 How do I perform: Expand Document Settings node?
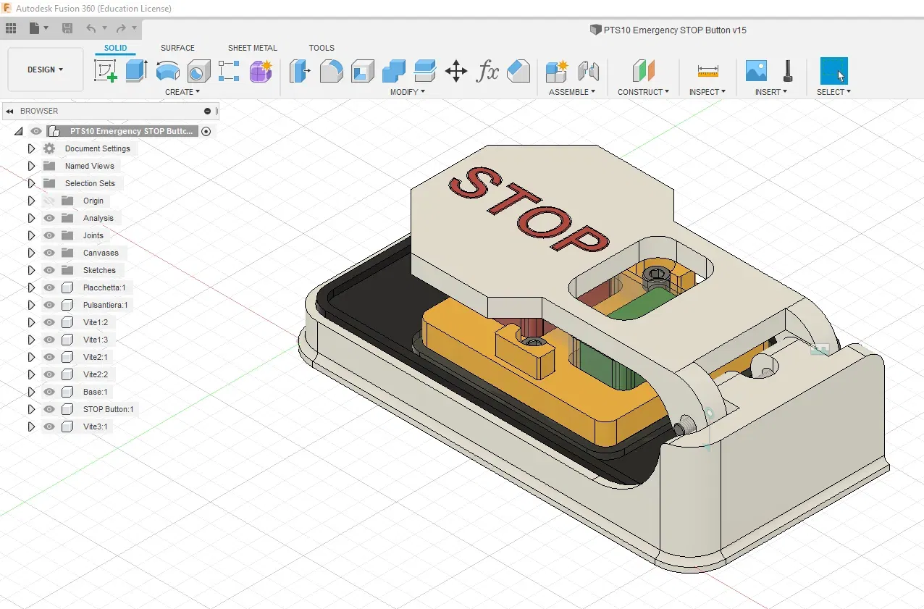click(31, 148)
